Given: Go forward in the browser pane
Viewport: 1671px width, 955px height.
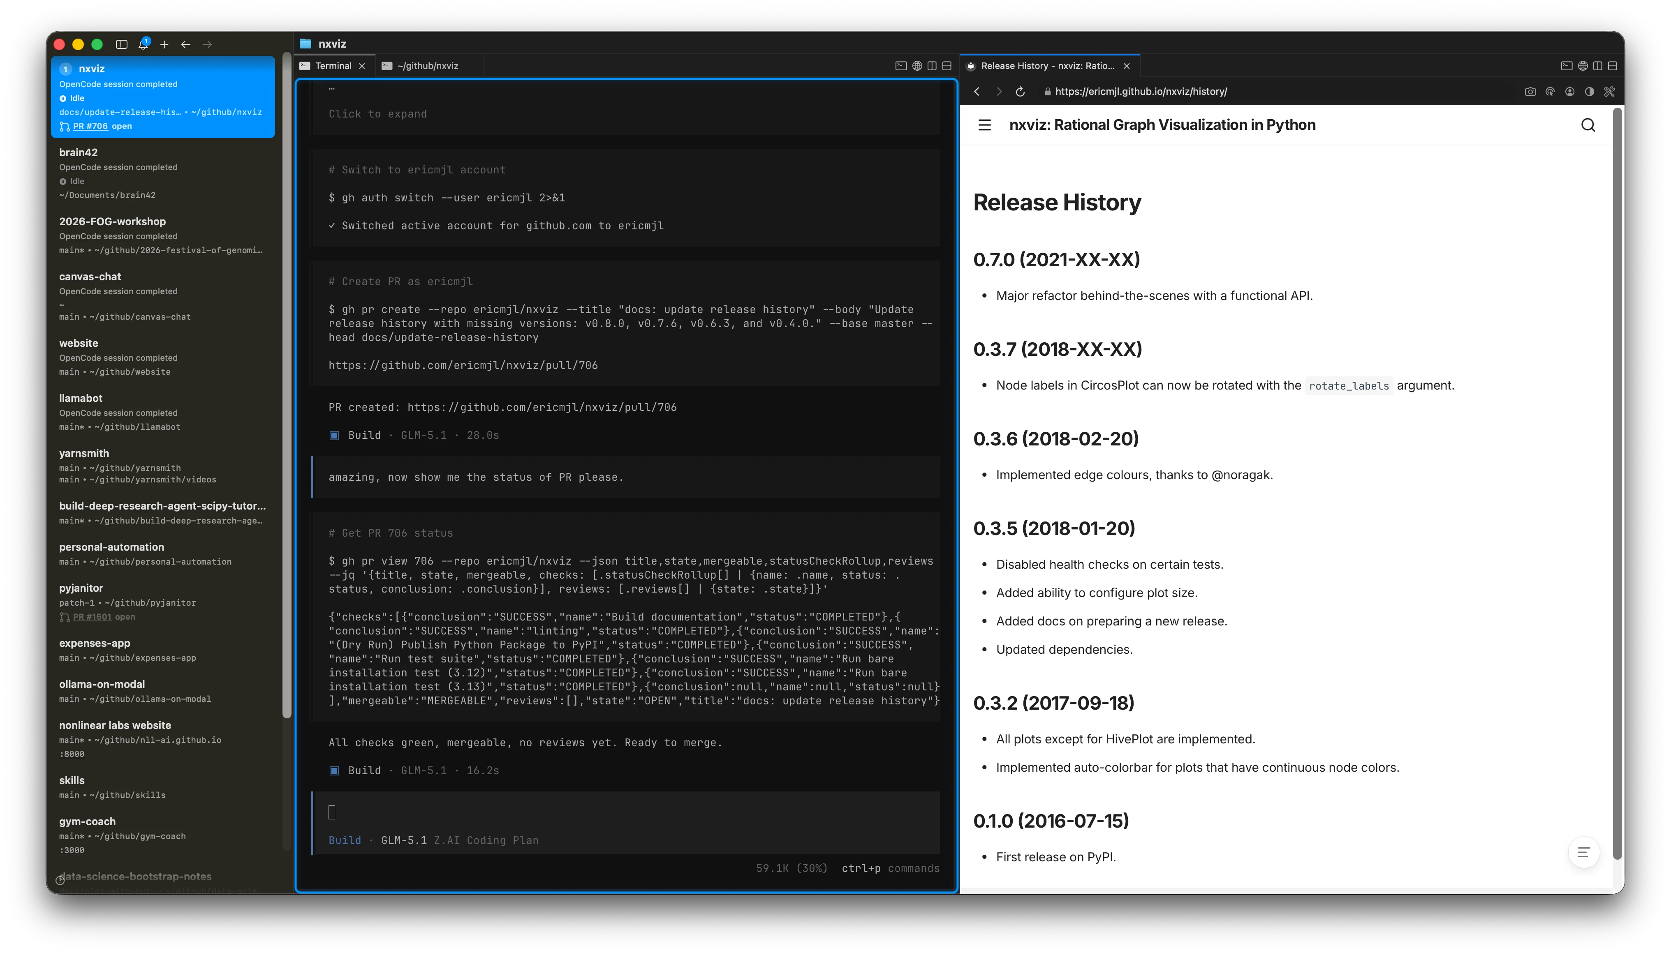Looking at the screenshot, I should (x=999, y=92).
